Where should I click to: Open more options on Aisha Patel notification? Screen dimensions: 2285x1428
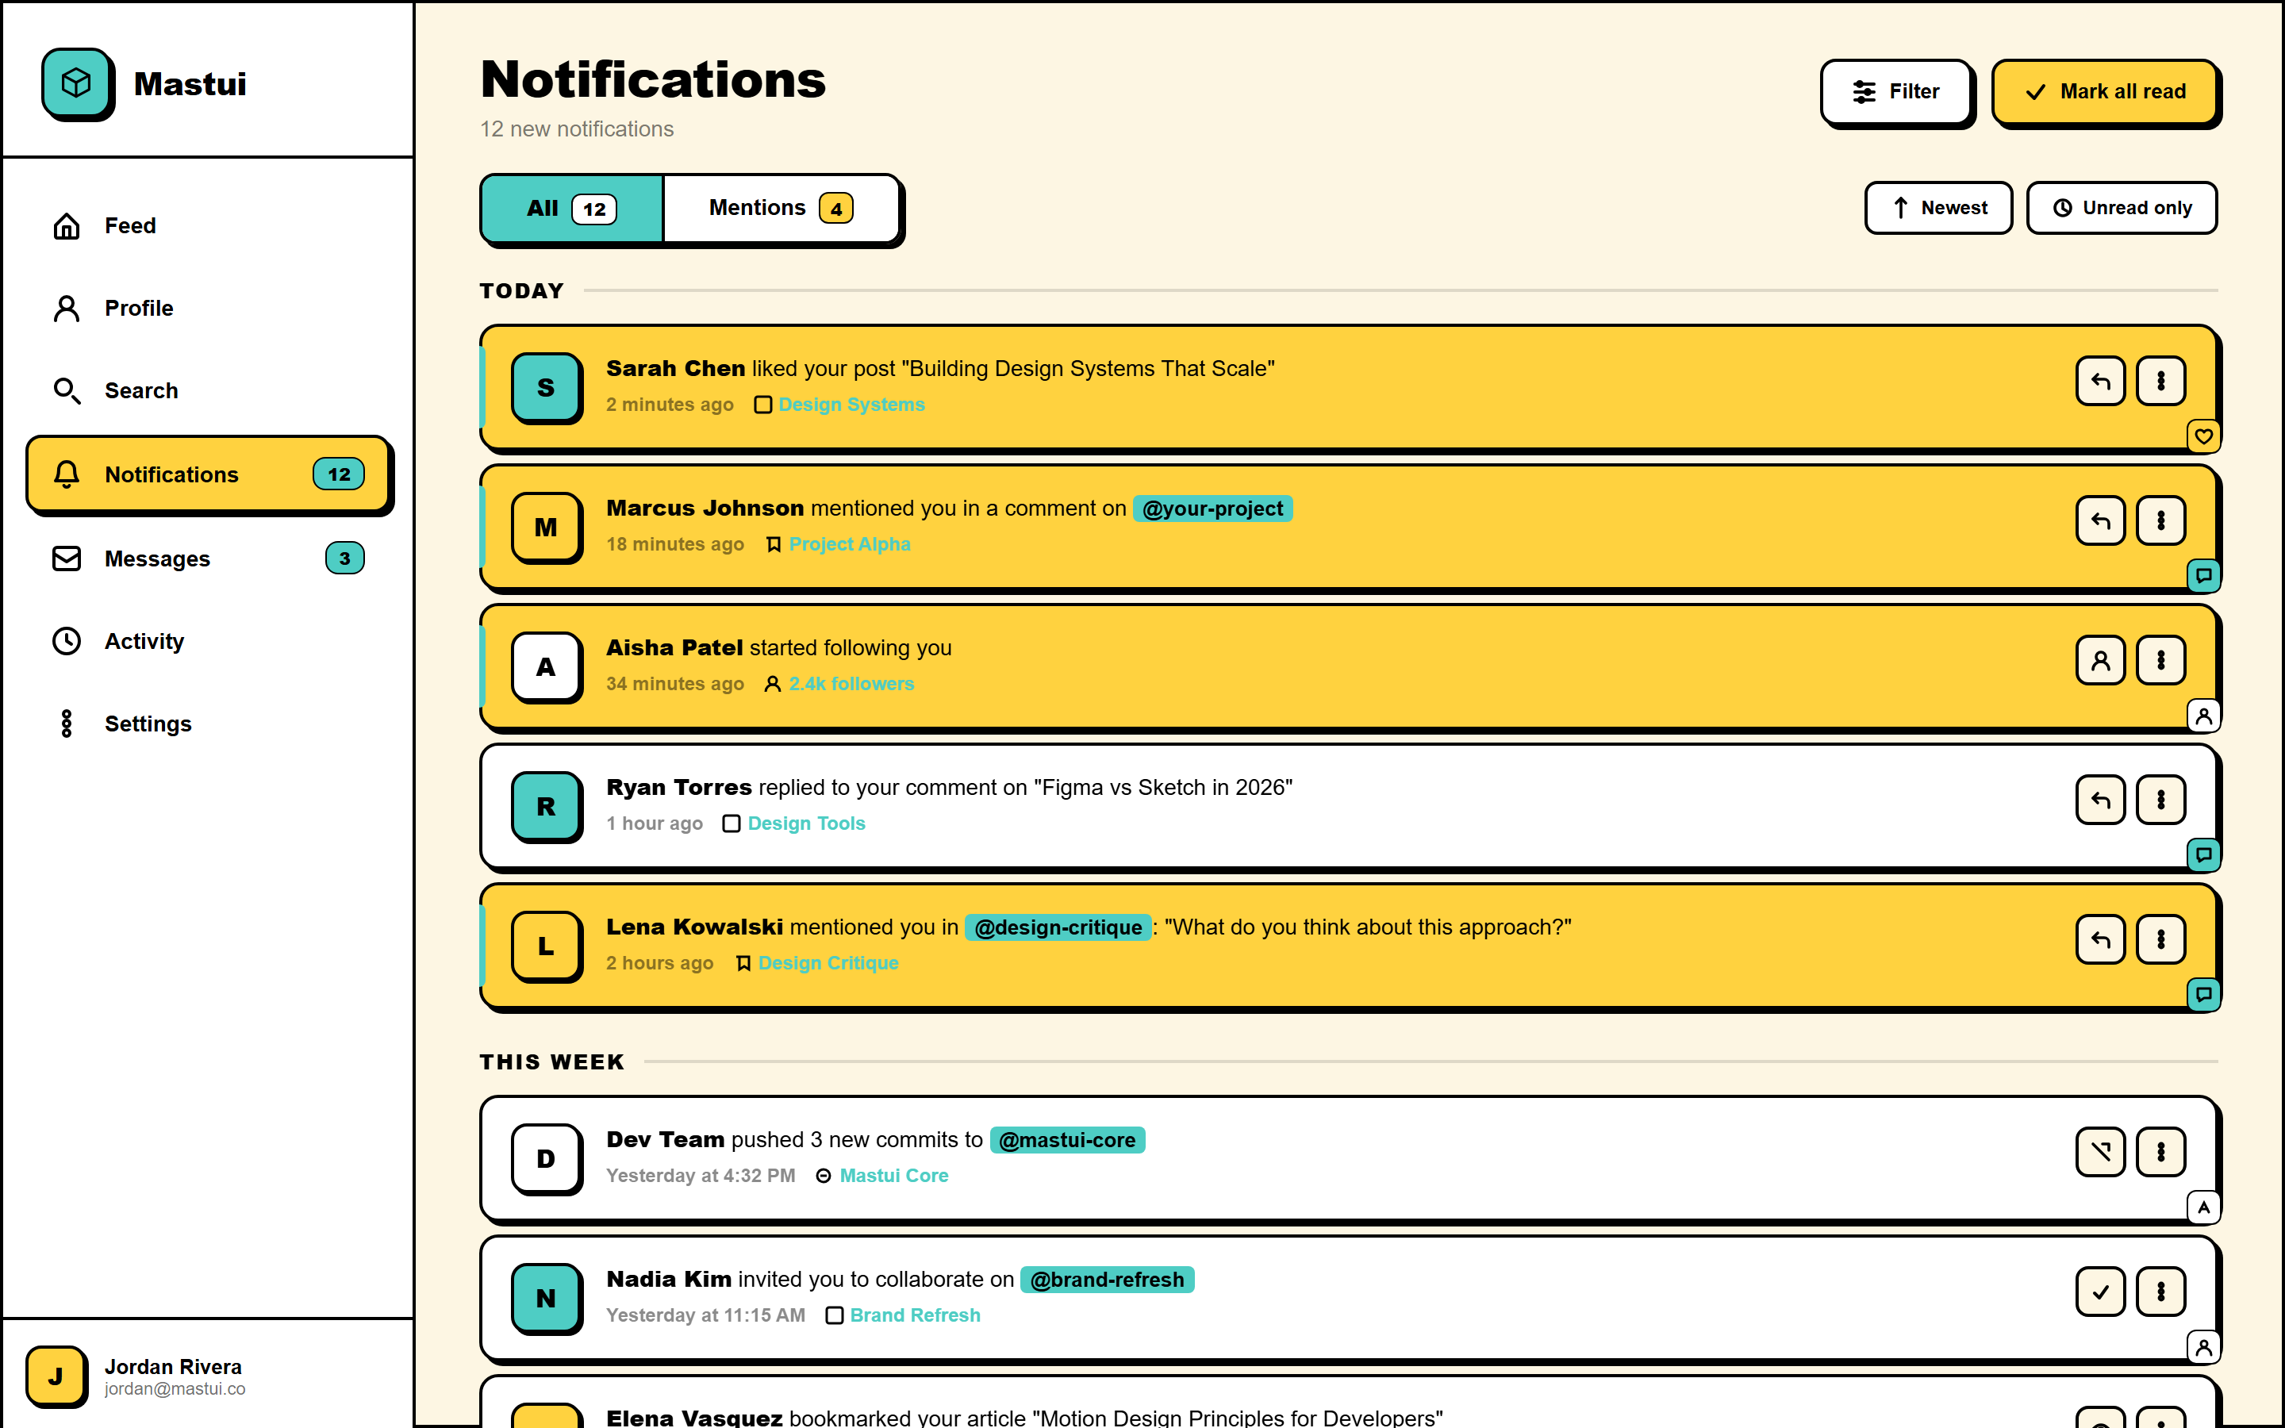click(2160, 660)
